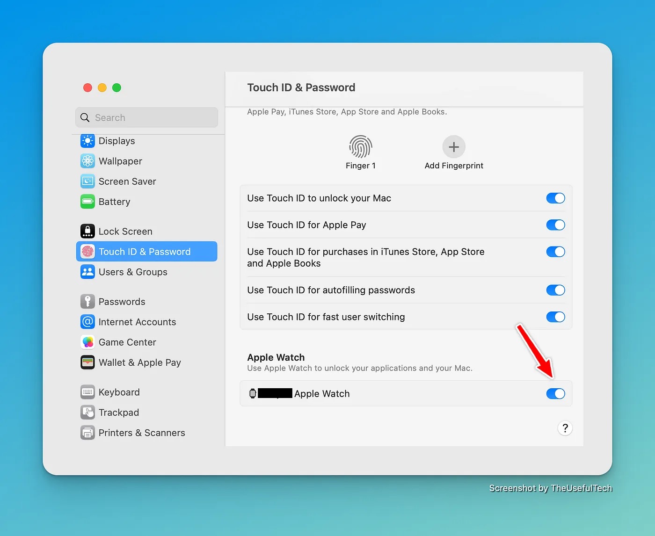This screenshot has height=536, width=655.
Task: Open Displays settings label
Action: pyautogui.click(x=116, y=141)
